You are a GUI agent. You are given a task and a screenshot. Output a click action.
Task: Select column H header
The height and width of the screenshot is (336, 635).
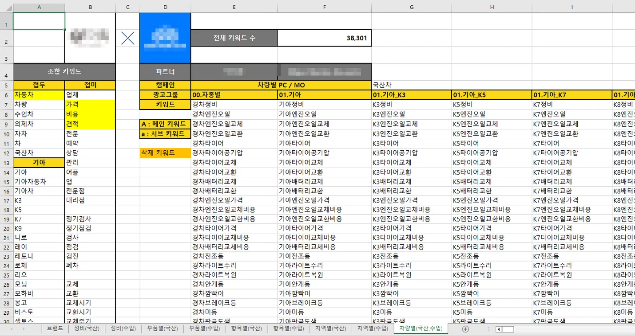[492, 7]
